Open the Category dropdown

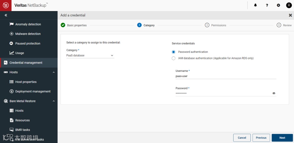[90, 56]
